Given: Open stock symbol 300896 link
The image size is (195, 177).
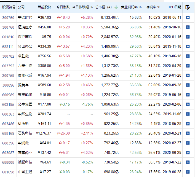Looking at the screenshot, I should (x=8, y=85).
